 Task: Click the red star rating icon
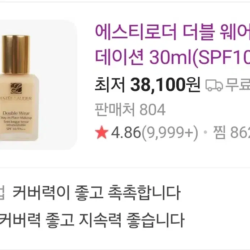click(102, 132)
